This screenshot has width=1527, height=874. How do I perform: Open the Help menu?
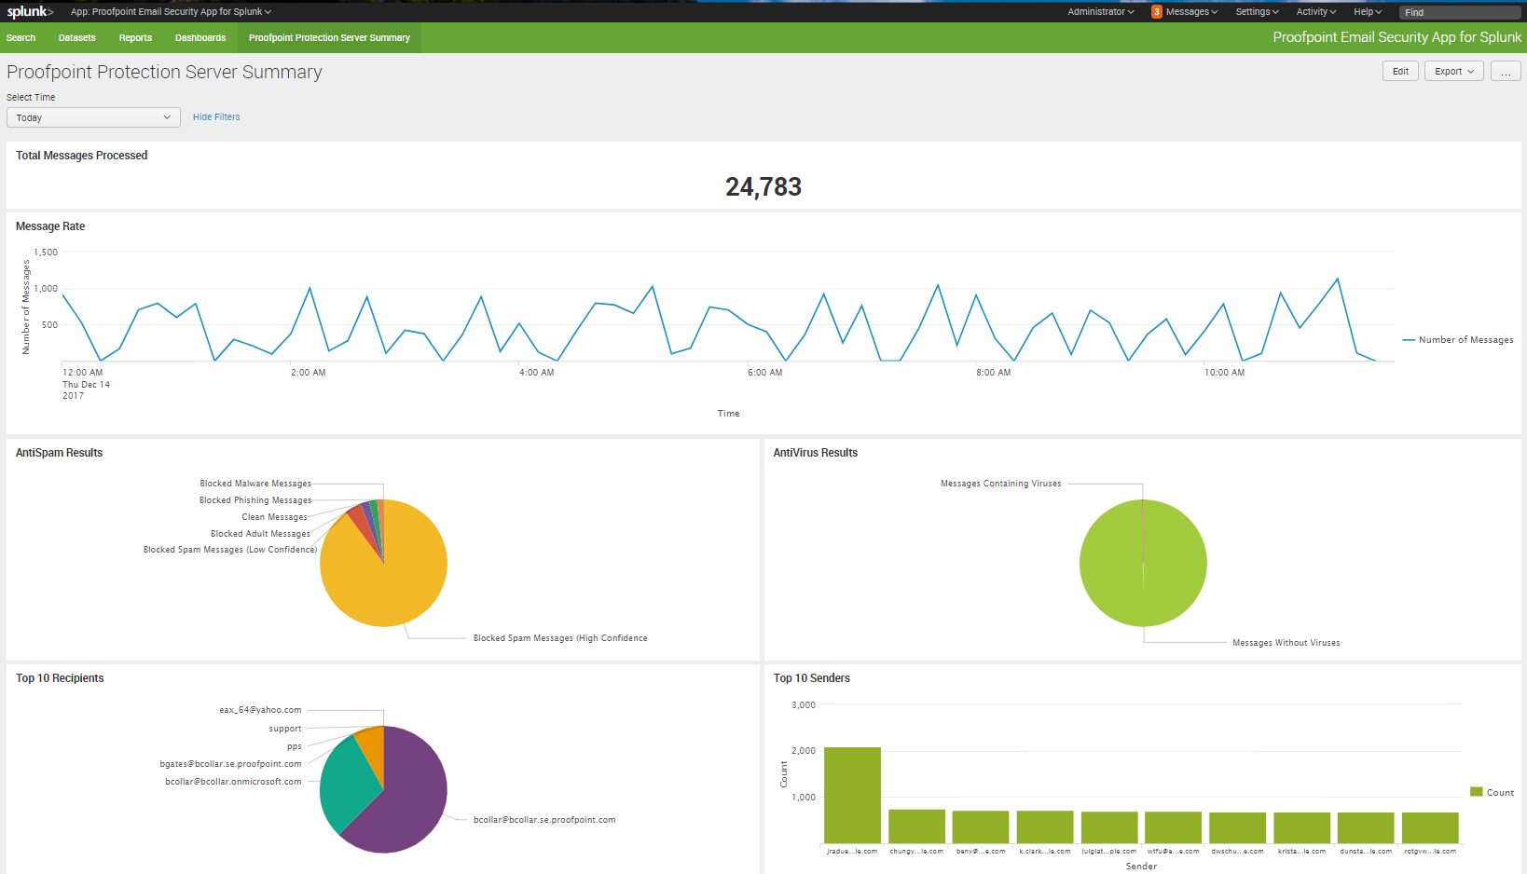[x=1368, y=12]
